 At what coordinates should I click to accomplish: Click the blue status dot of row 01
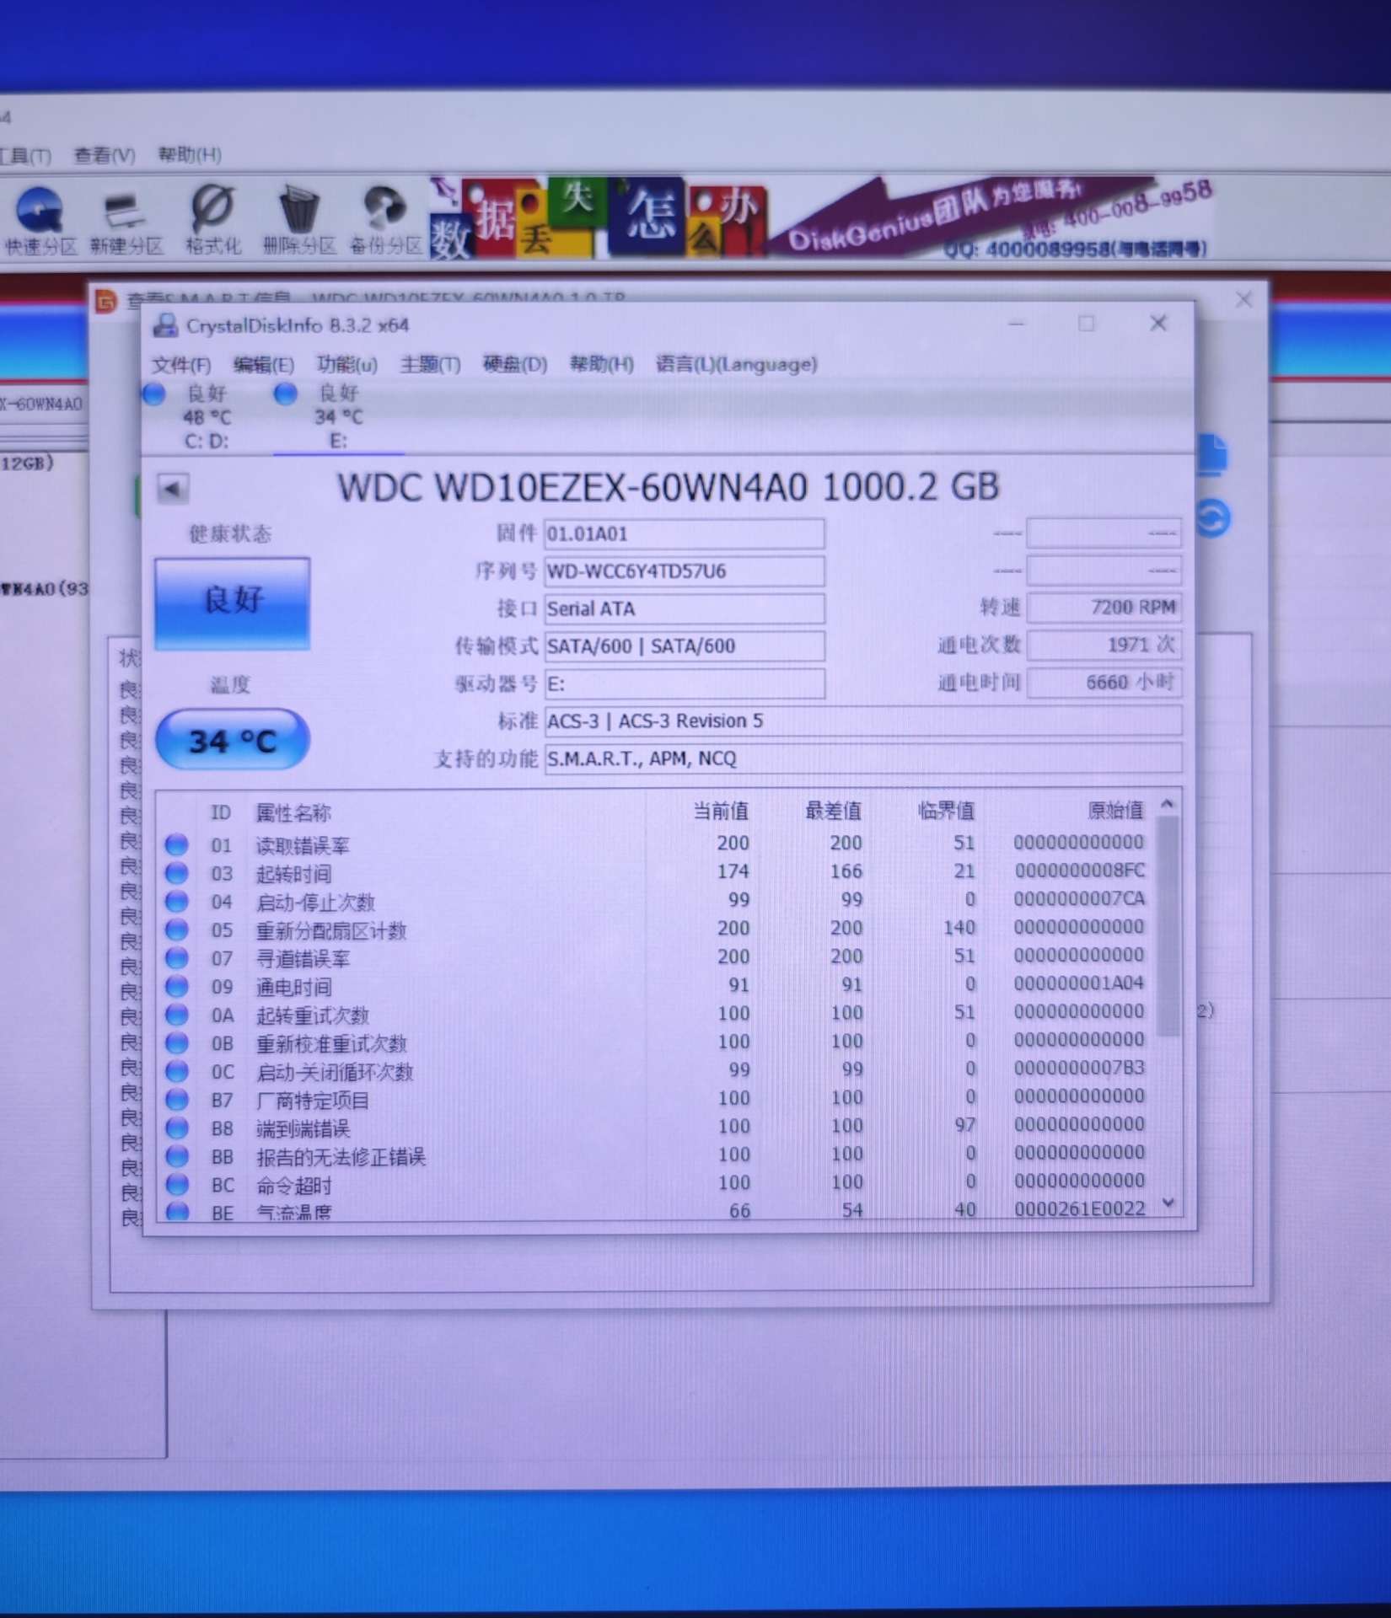pyautogui.click(x=176, y=844)
